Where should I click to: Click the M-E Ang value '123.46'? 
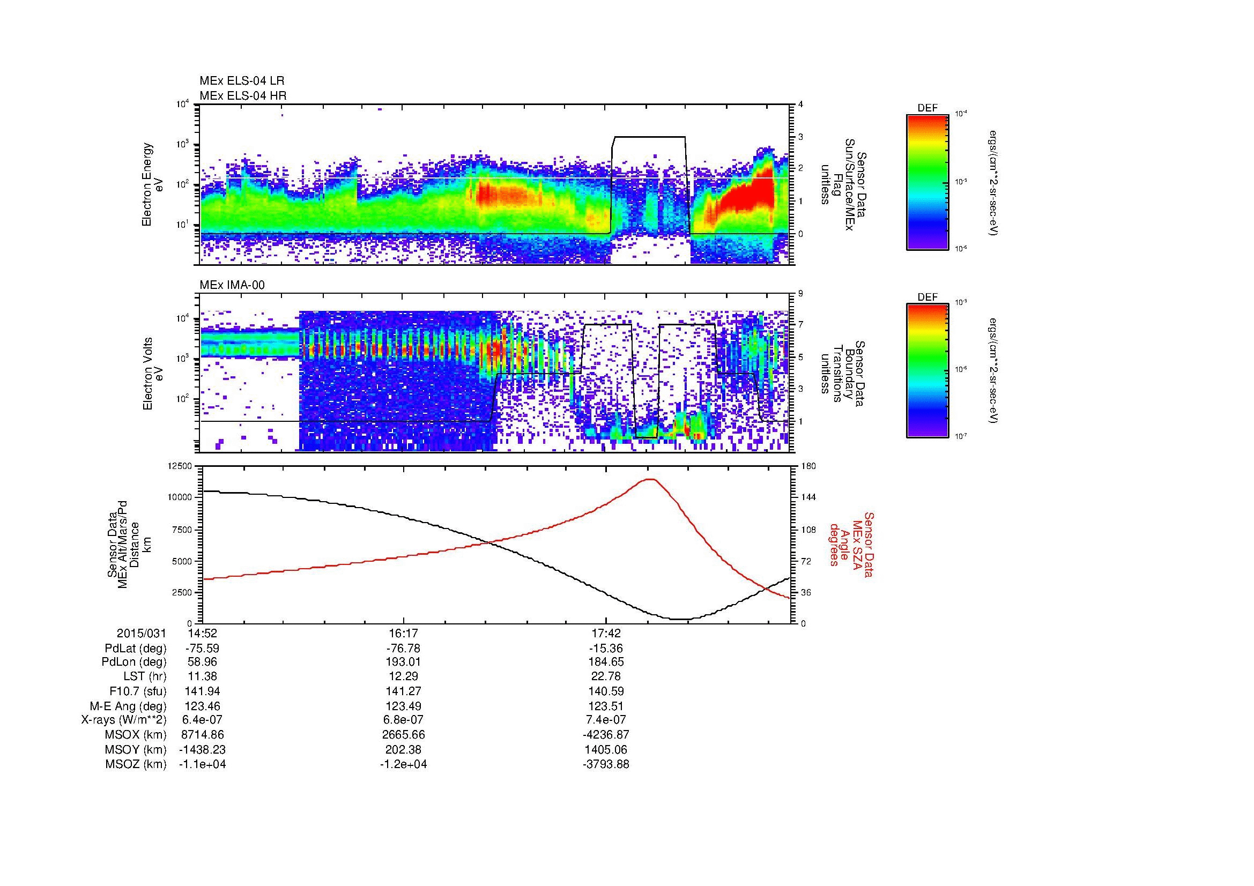click(x=202, y=706)
